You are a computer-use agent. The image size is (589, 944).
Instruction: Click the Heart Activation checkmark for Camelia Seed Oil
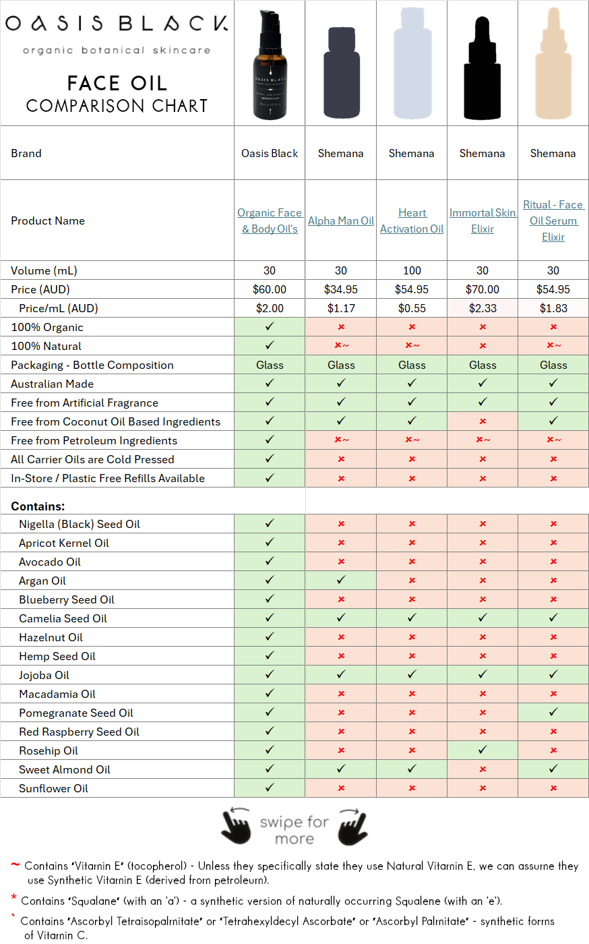(412, 618)
